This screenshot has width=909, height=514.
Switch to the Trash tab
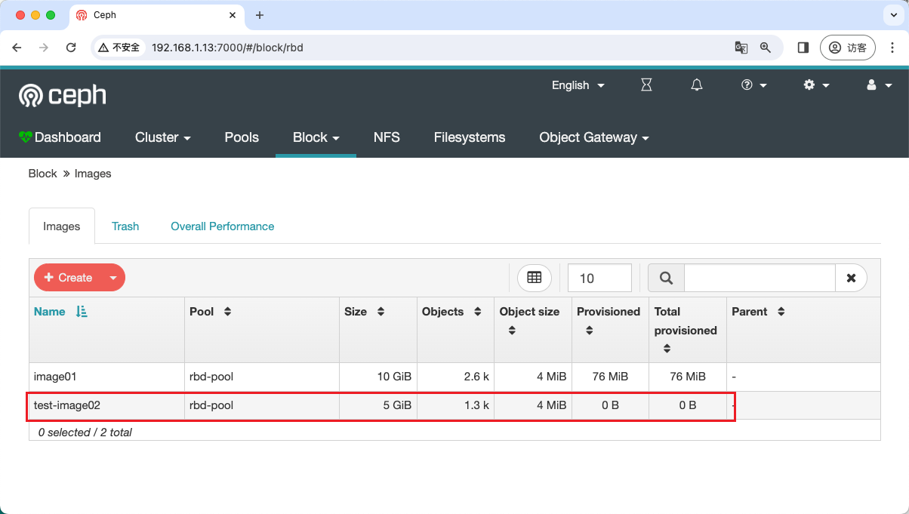(125, 226)
